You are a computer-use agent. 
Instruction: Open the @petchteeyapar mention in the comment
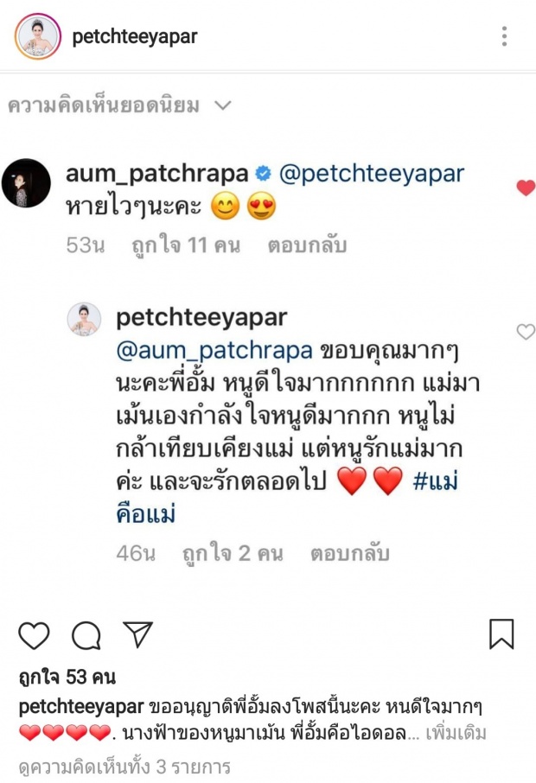click(x=372, y=174)
